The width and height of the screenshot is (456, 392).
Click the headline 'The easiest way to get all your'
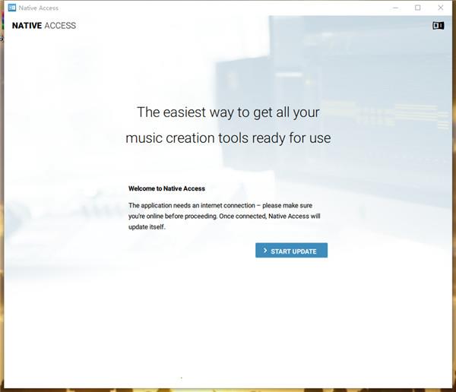(x=228, y=112)
